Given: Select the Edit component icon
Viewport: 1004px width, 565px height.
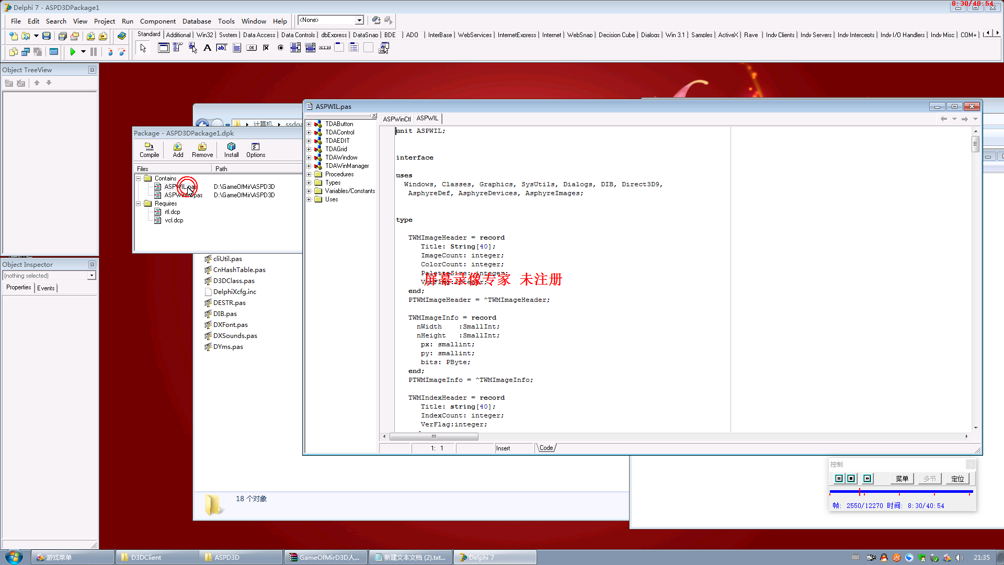Looking at the screenshot, I should click(x=222, y=48).
